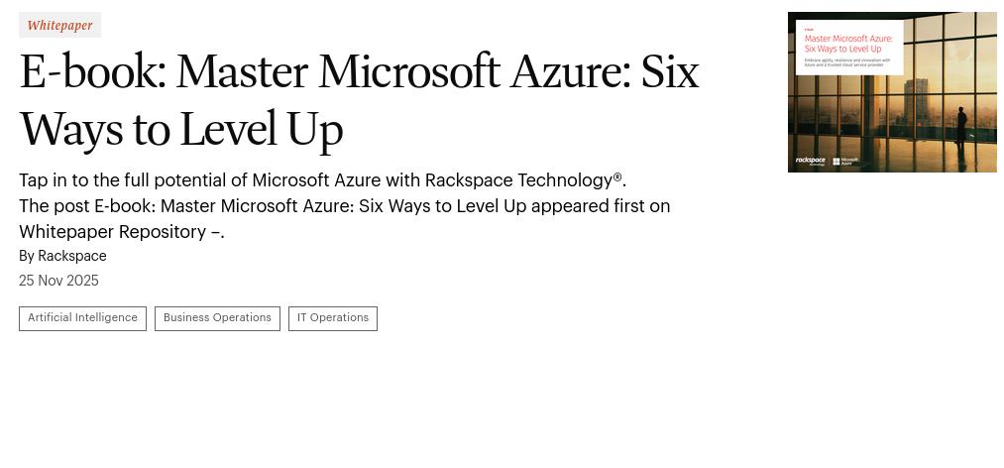Click the registered trademark symbol after Technology
Screen dimensions: 1004x468
[617, 176]
